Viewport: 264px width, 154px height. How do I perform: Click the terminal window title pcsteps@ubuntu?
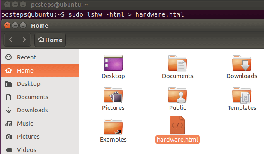60,5
